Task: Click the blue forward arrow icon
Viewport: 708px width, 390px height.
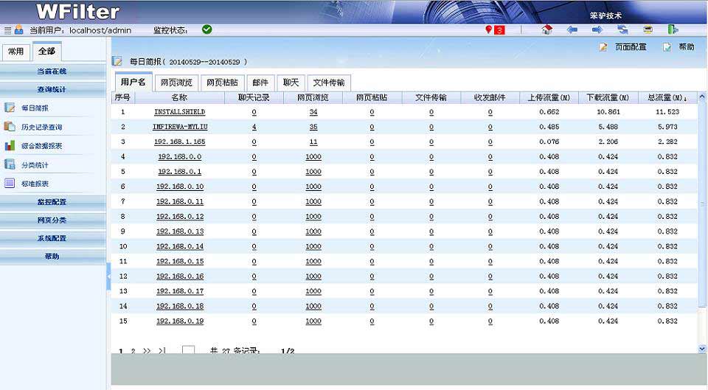Action: (x=597, y=29)
